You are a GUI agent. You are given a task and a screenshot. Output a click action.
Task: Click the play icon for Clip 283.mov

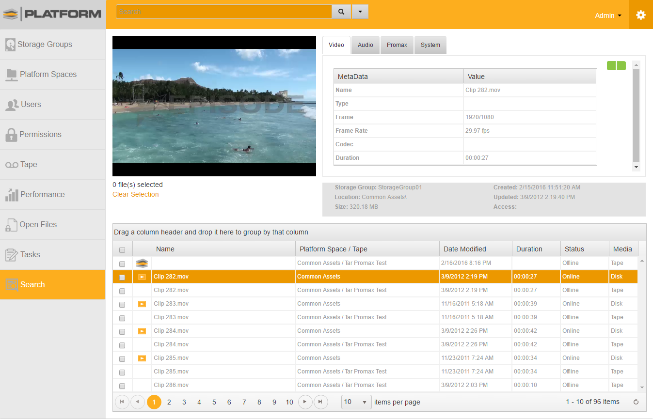tap(142, 304)
